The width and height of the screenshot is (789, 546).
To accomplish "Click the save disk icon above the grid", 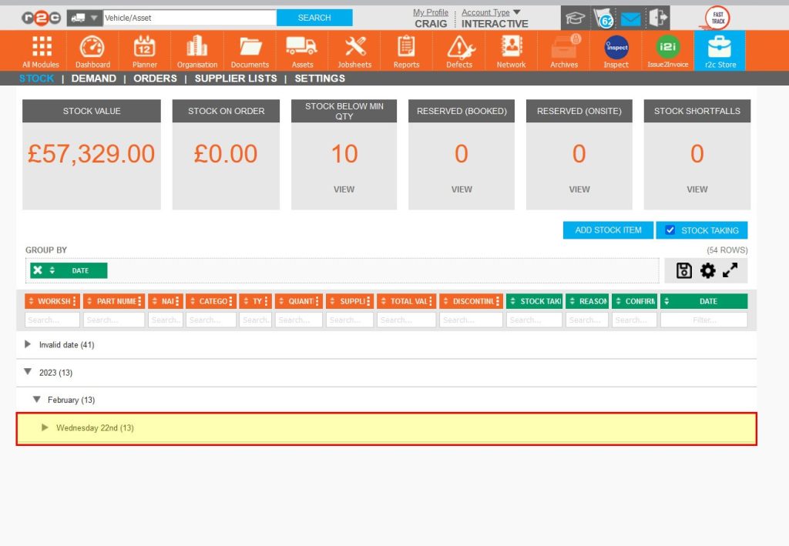I will [x=683, y=270].
